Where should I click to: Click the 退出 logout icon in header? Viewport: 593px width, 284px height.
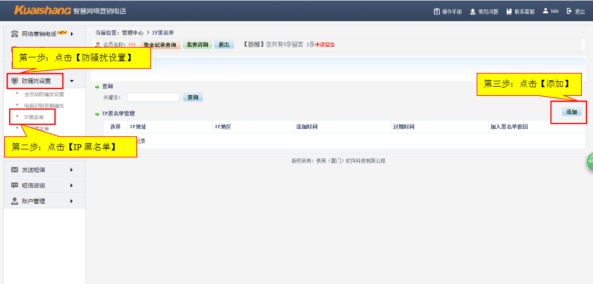[x=569, y=11]
